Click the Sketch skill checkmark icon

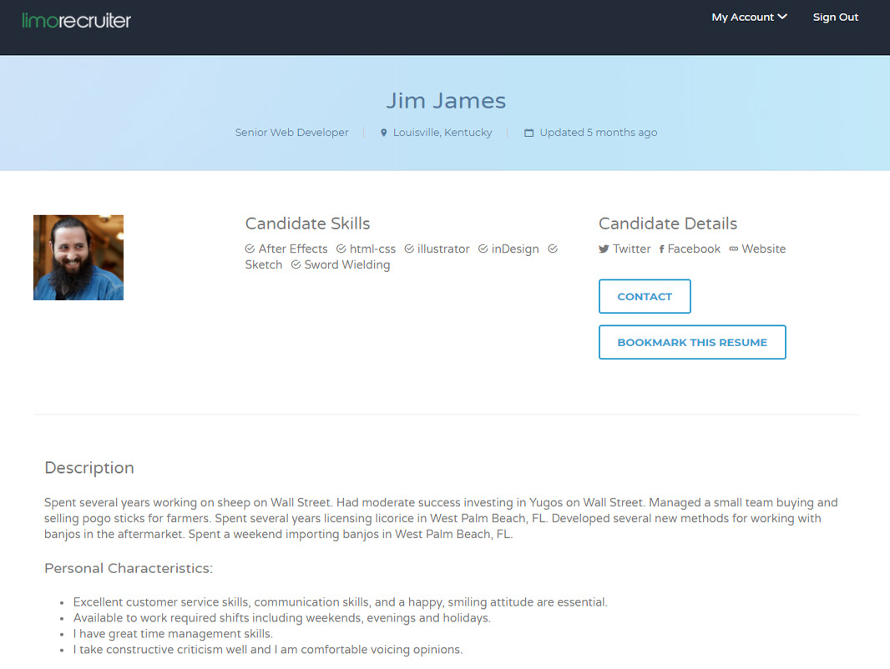pos(553,249)
